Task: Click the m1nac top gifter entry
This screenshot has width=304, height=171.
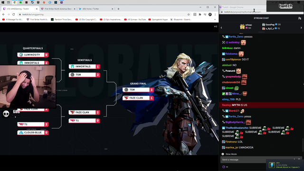Action: click(x=246, y=27)
